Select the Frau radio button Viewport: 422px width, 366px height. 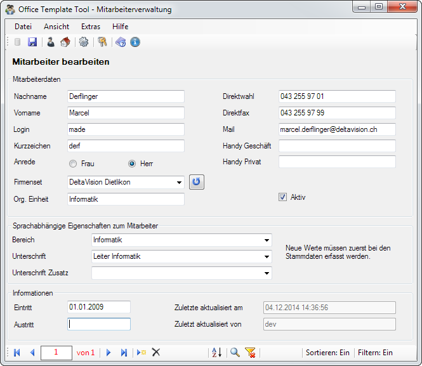(74, 164)
